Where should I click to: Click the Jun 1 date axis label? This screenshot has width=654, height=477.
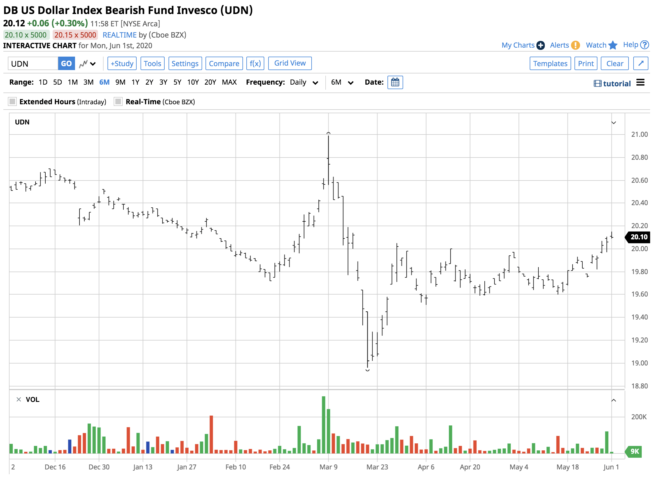[x=611, y=467]
